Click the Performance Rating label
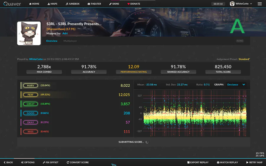The height and width of the screenshot is (166, 266). click(134, 72)
